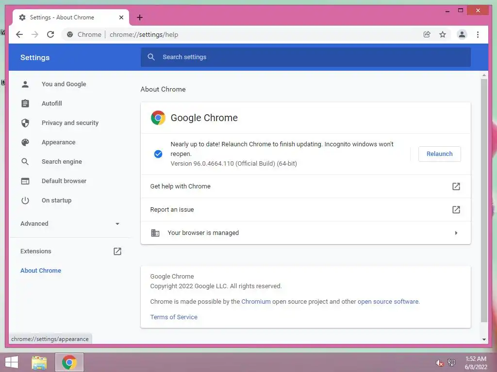Click the managed browser building icon
The image size is (497, 372).
[155, 233]
